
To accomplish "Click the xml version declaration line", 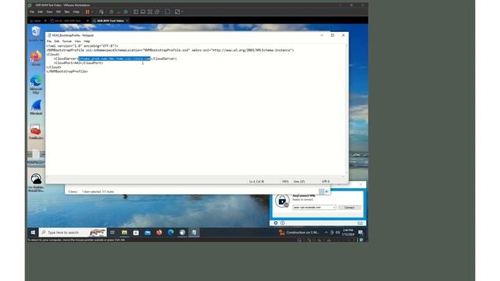I will pos(82,46).
